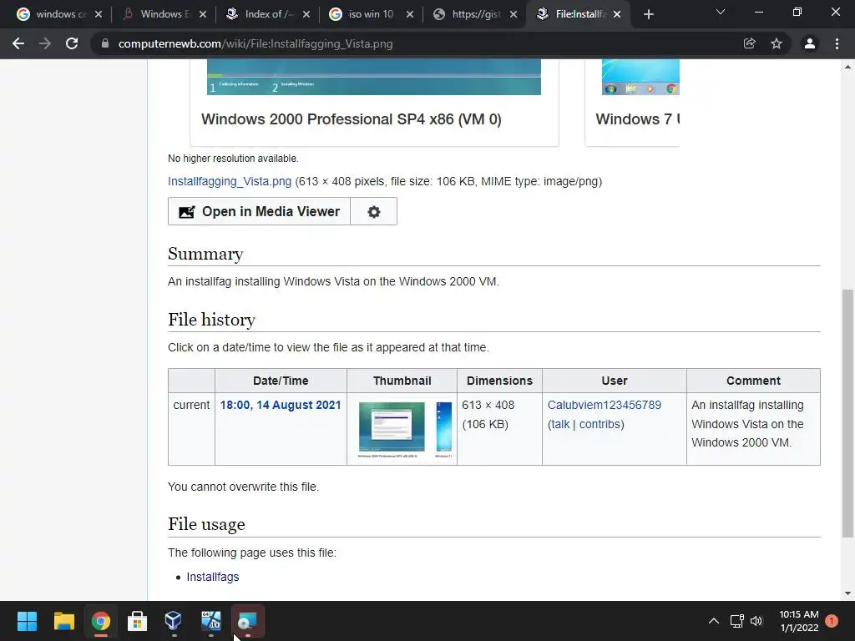This screenshot has width=855, height=641.
Task: Open the Installfags page link
Action: [213, 577]
